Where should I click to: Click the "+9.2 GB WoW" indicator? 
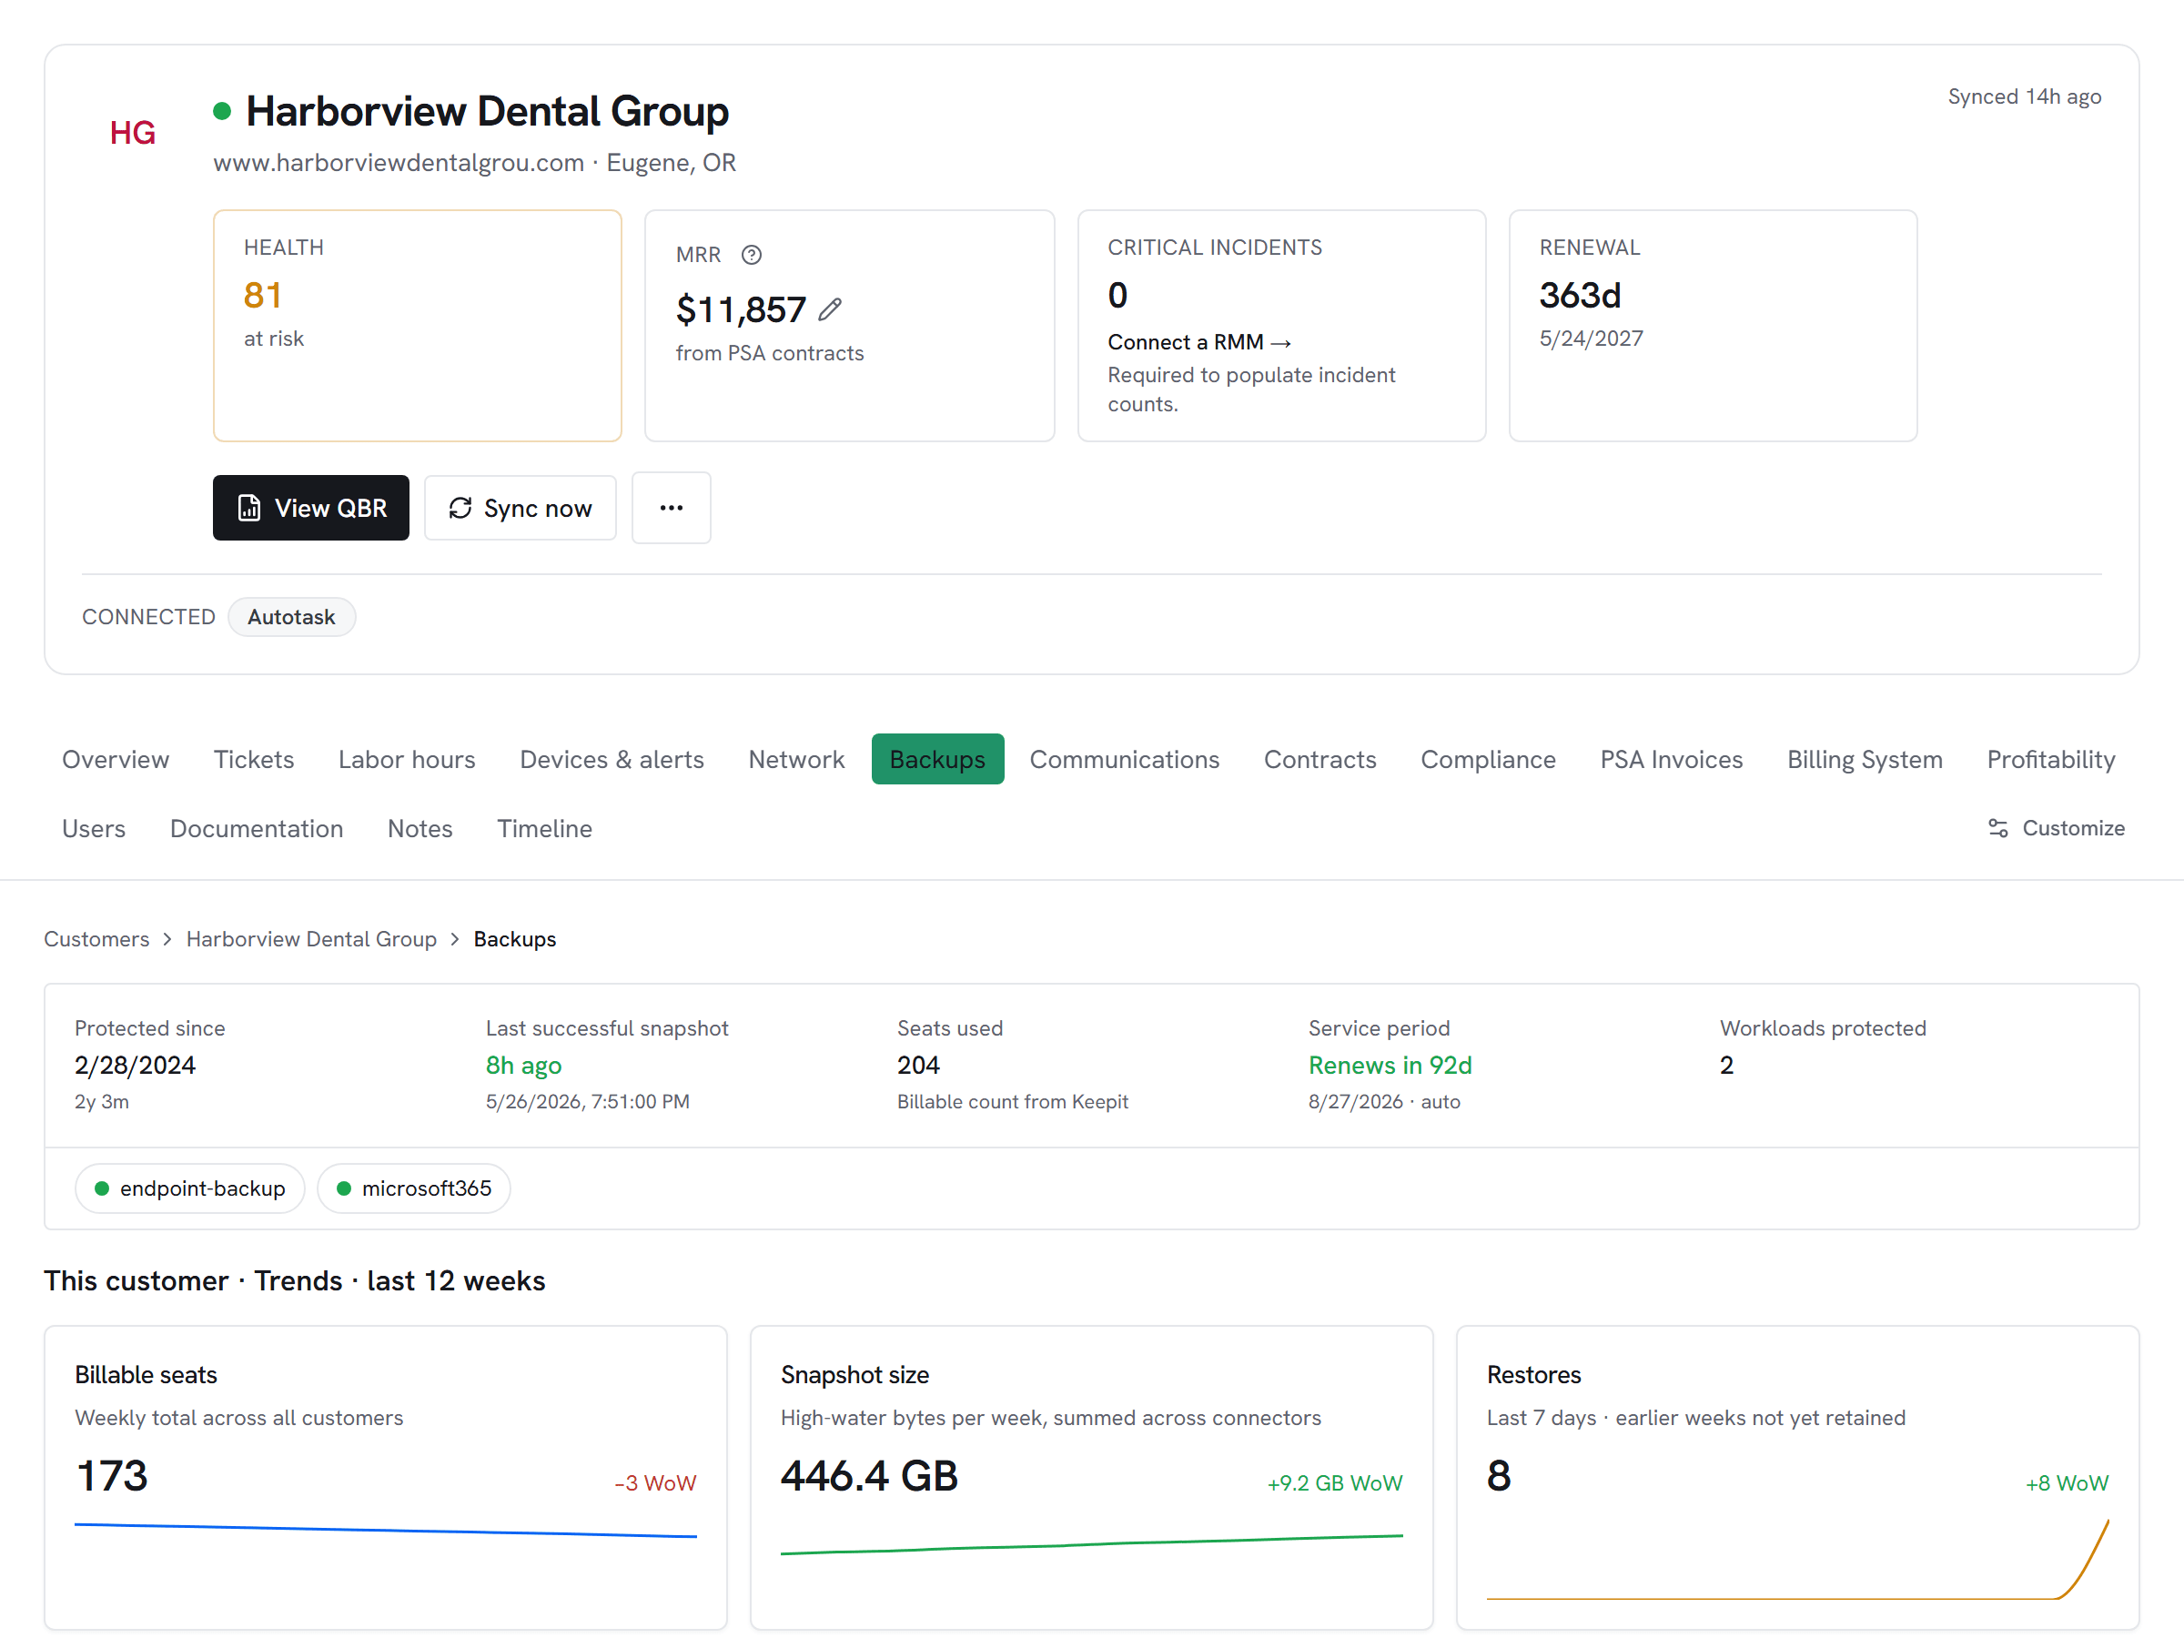click(1335, 1483)
